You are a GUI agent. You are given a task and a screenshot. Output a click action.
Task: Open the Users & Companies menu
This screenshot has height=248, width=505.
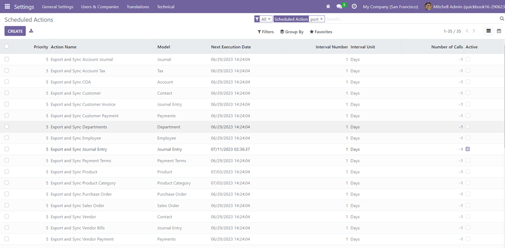[100, 7]
